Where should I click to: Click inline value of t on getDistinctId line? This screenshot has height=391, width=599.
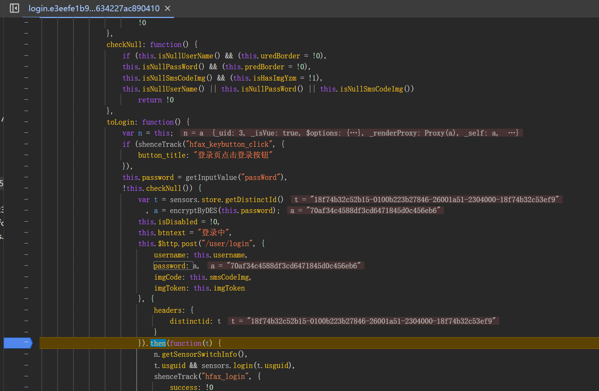click(427, 199)
